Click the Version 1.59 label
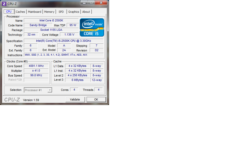This screenshot has width=226, height=141. (31, 100)
